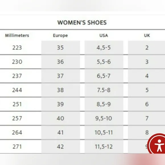This screenshot has height=165, width=165.
Task: Choose the USA size 9,5-10 cell
Action: tap(104, 118)
